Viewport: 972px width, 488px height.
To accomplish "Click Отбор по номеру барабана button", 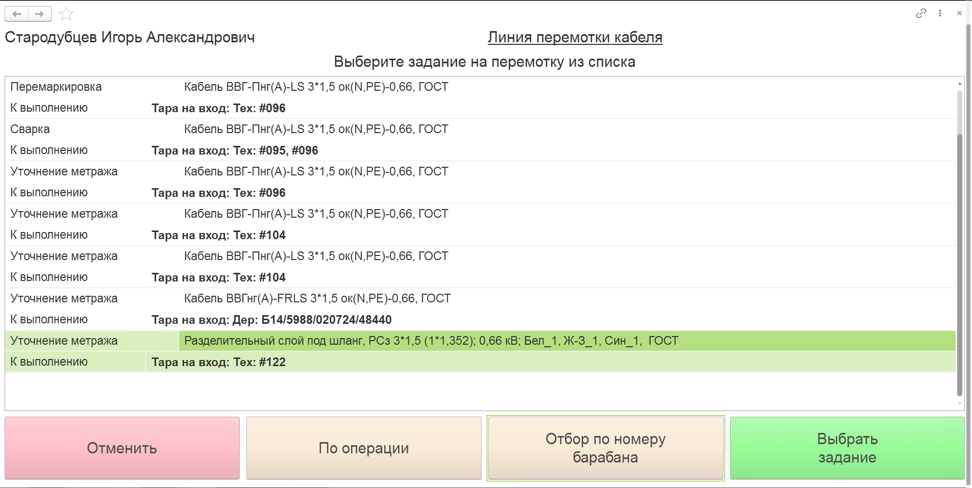I will pos(606,448).
